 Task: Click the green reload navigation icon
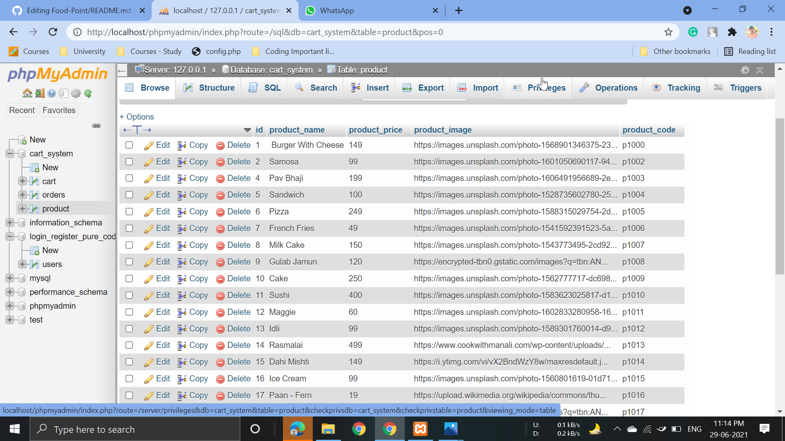[x=88, y=94]
